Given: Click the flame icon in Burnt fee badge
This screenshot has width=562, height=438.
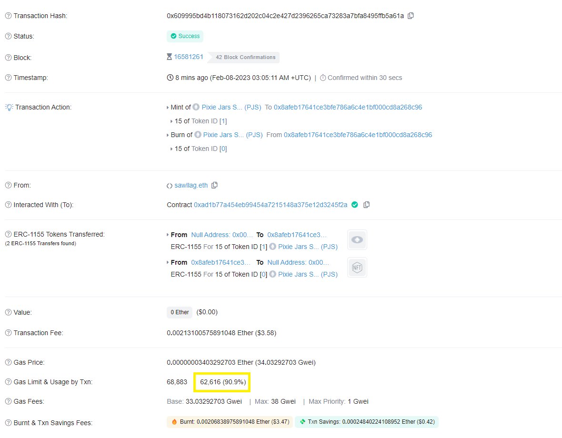Looking at the screenshot, I should 174,422.
